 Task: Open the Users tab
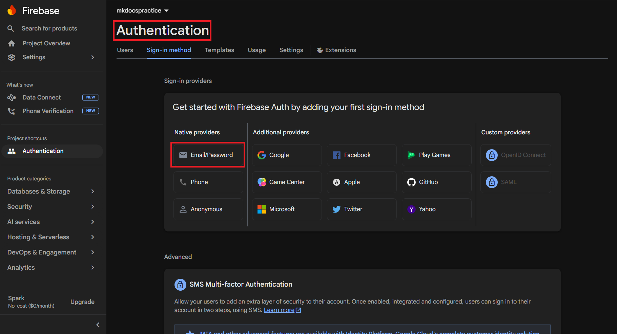tap(125, 50)
